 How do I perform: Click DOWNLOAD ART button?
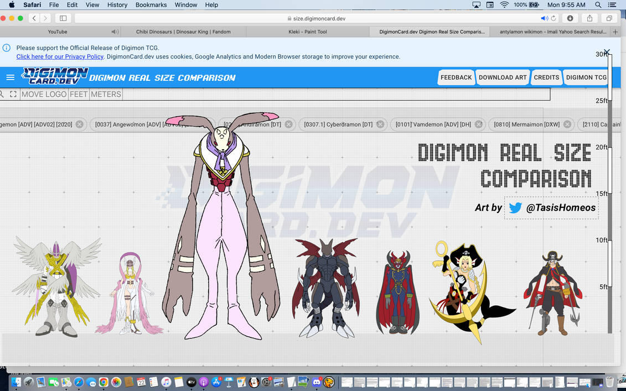coord(503,77)
